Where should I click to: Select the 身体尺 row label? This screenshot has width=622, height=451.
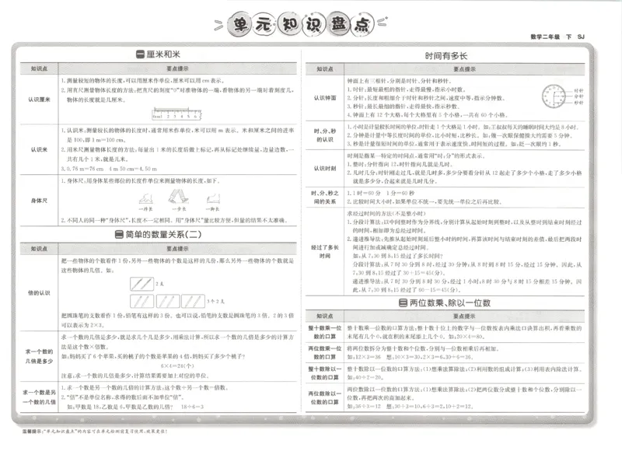pos(40,201)
